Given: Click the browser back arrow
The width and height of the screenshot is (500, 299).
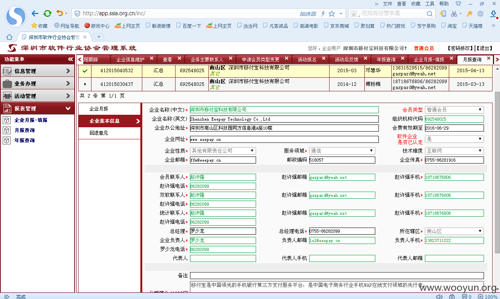Looking at the screenshot, I should [35, 14].
